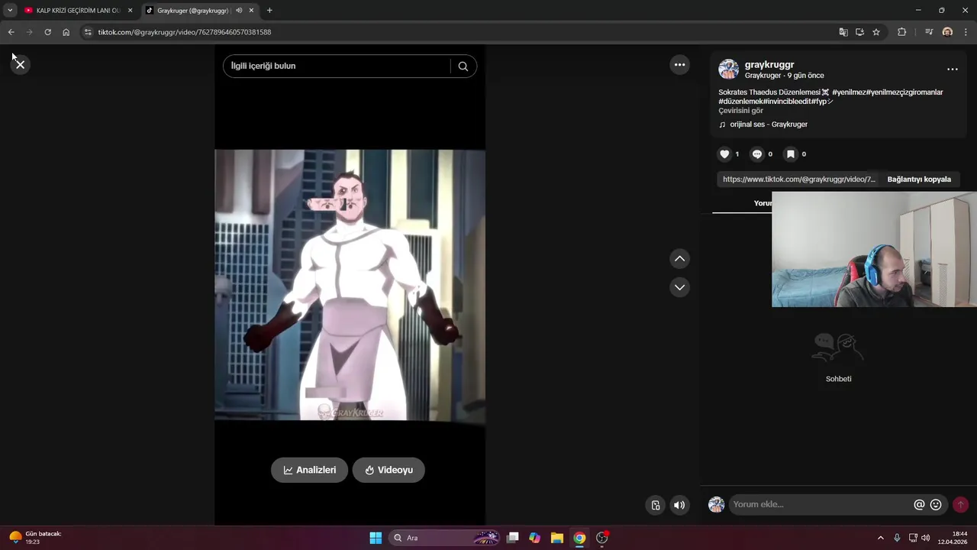Expand the tab search dropdown arrow
The height and width of the screenshot is (550, 977).
point(10,11)
